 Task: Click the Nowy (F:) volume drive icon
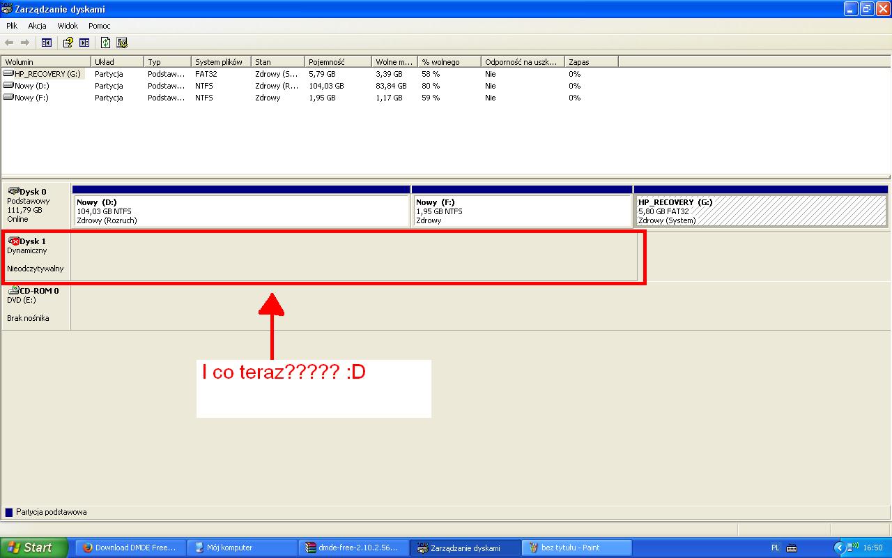coord(8,98)
